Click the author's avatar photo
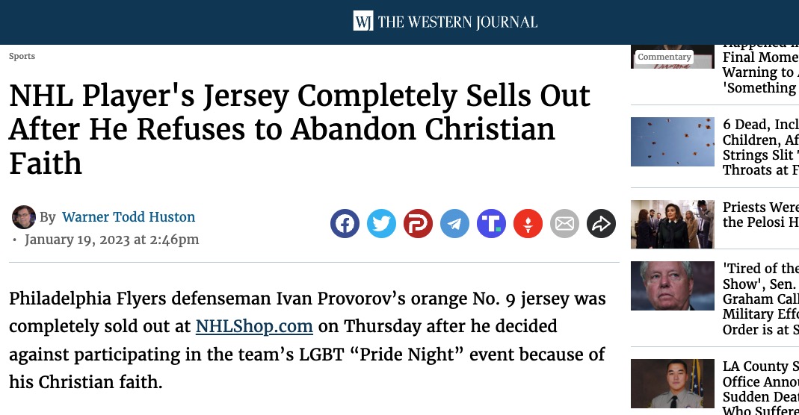 pyautogui.click(x=23, y=217)
